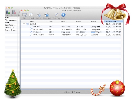The height and width of the screenshot is (99, 132).
Task: Select Pilot item in Tune4mac list
Action: coord(7,22)
